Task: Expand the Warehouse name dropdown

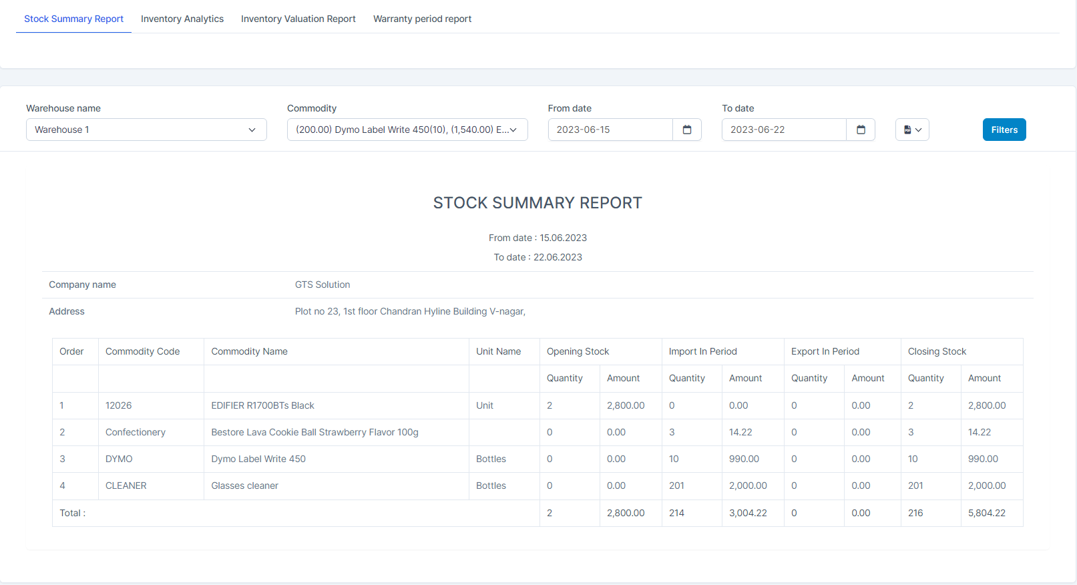Action: point(146,130)
